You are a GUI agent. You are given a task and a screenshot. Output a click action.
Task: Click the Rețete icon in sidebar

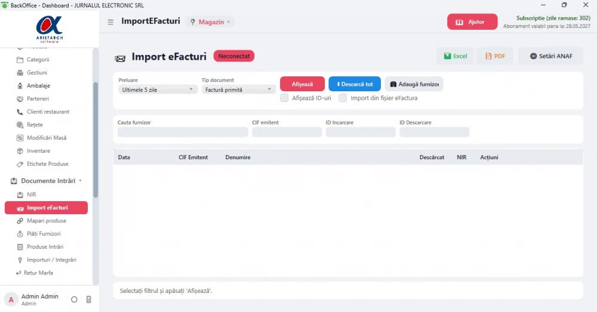(x=20, y=125)
